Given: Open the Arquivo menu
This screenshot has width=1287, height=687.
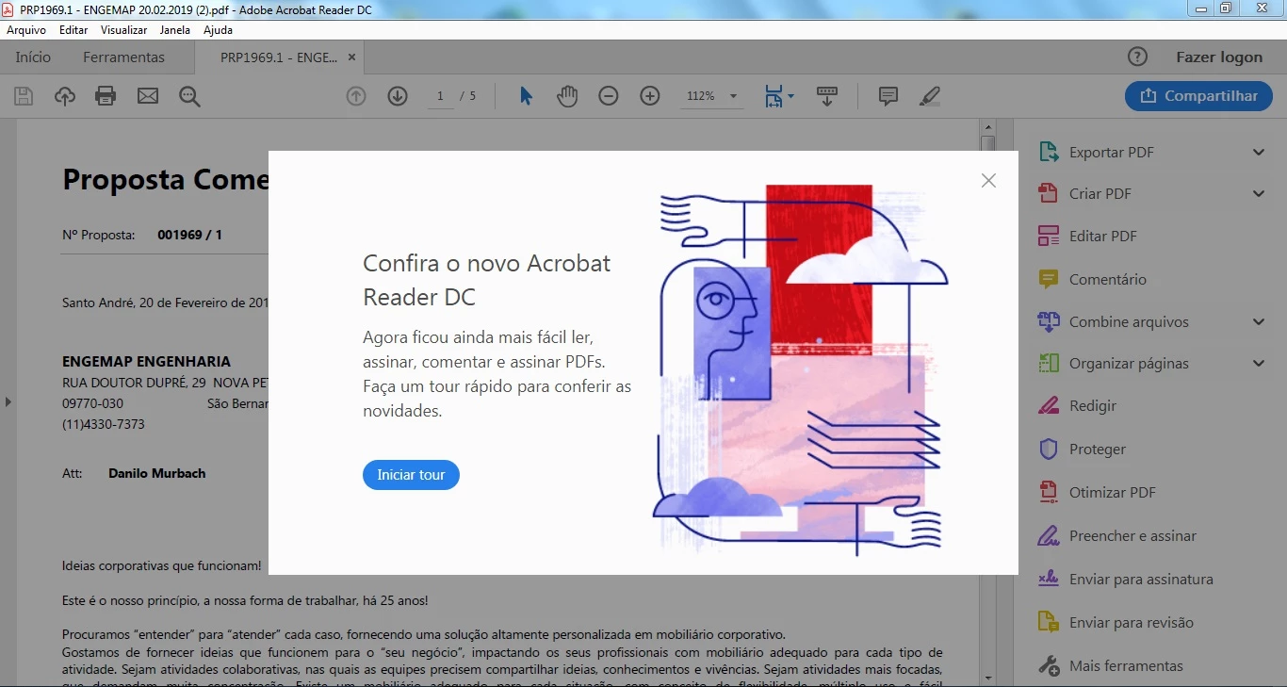Looking at the screenshot, I should pos(26,30).
